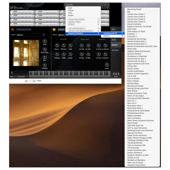Open the Mixer tab
170x170 pixels.
(114, 40)
